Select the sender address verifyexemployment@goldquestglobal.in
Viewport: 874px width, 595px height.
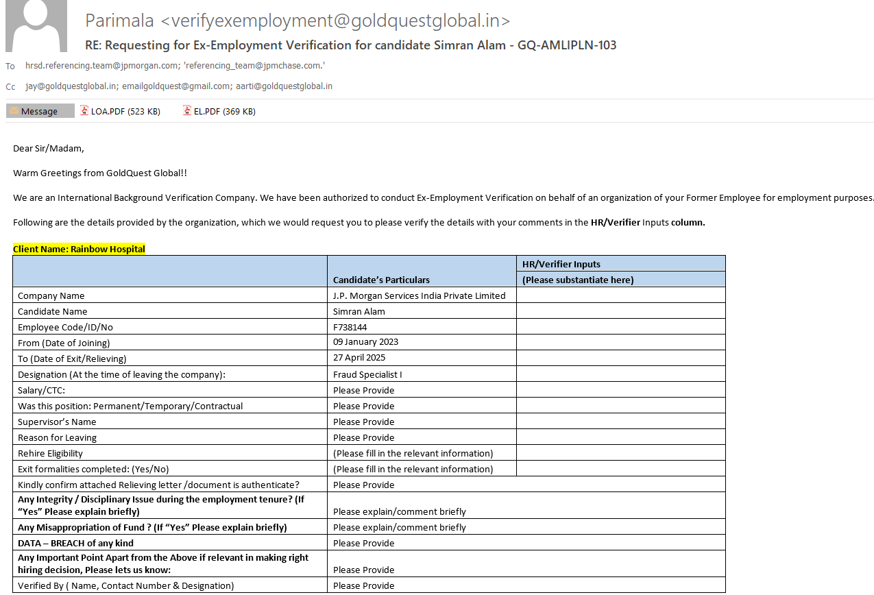click(335, 21)
